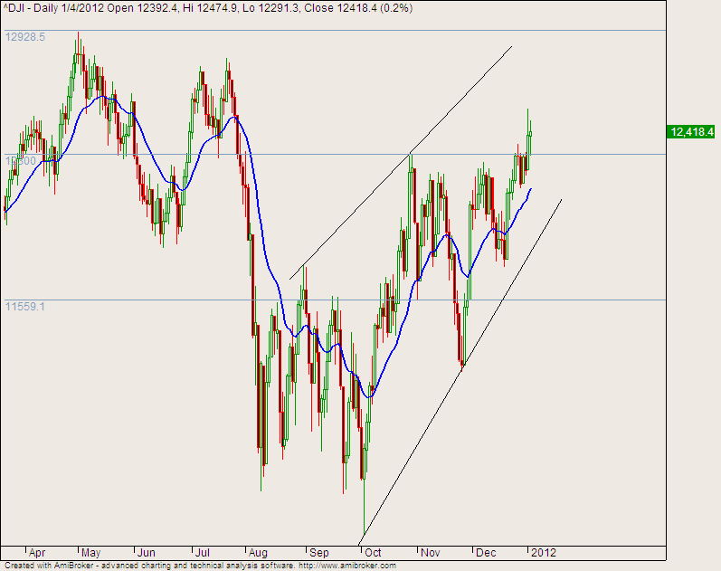
Task: Pick the Nov marker on date axis
Action: pyautogui.click(x=430, y=552)
